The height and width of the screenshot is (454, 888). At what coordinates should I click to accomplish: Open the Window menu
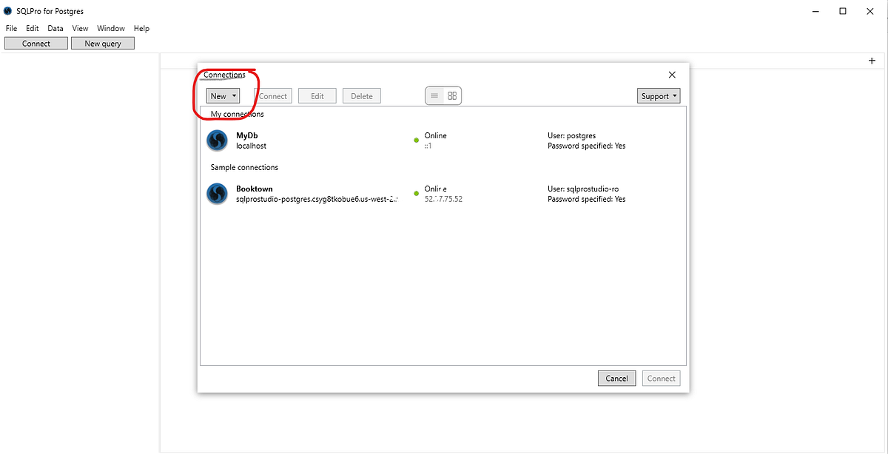click(x=110, y=28)
